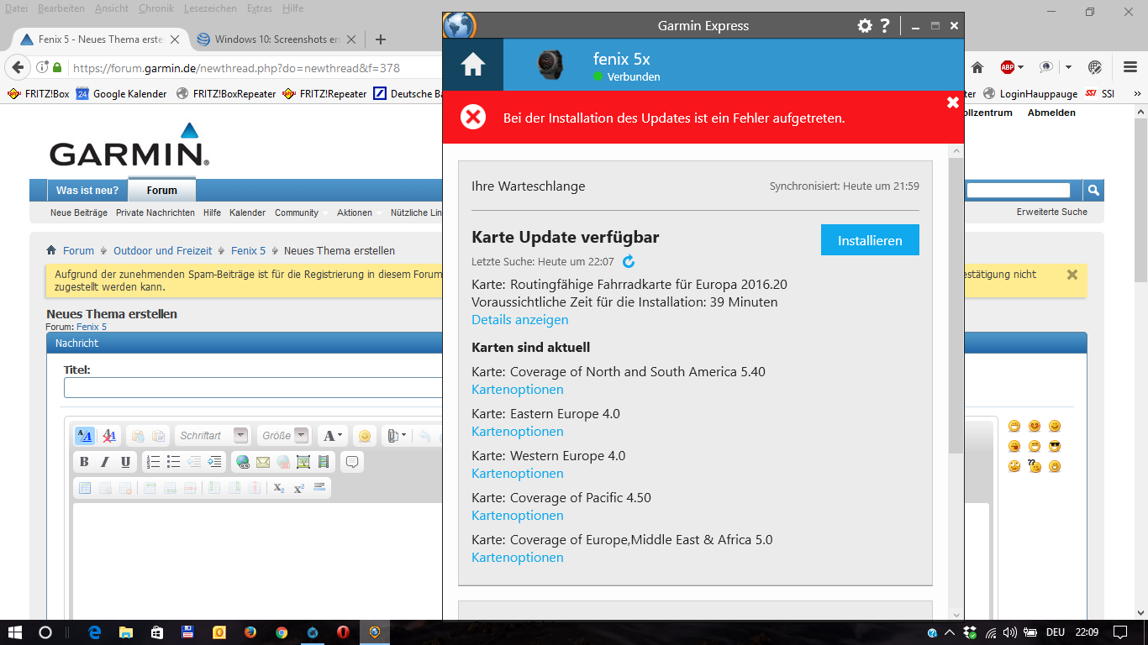Expand the Aktionen menu
Screen dimensions: 1148x645
coord(359,212)
